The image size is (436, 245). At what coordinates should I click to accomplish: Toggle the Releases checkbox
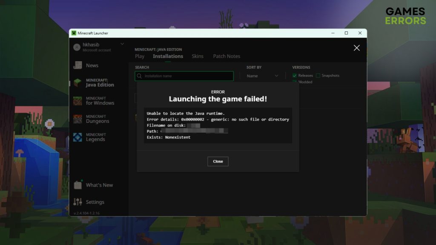295,76
